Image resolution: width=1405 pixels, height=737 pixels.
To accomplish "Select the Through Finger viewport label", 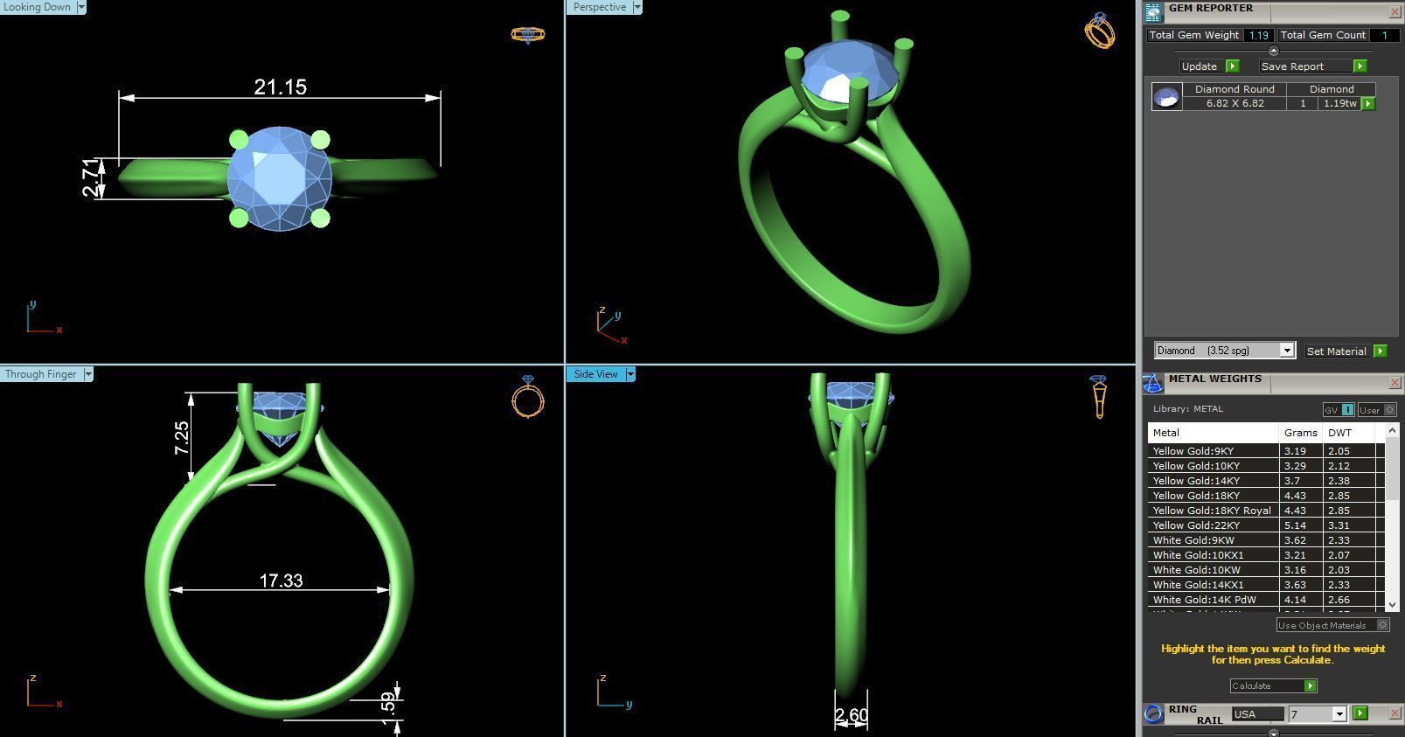I will tap(41, 374).
